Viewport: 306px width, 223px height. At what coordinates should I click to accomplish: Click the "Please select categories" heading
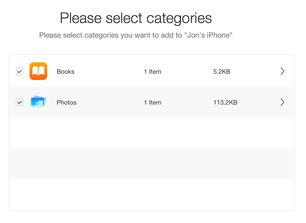[136, 18]
